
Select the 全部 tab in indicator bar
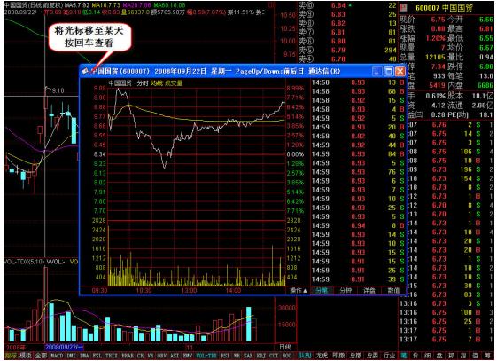(41, 356)
